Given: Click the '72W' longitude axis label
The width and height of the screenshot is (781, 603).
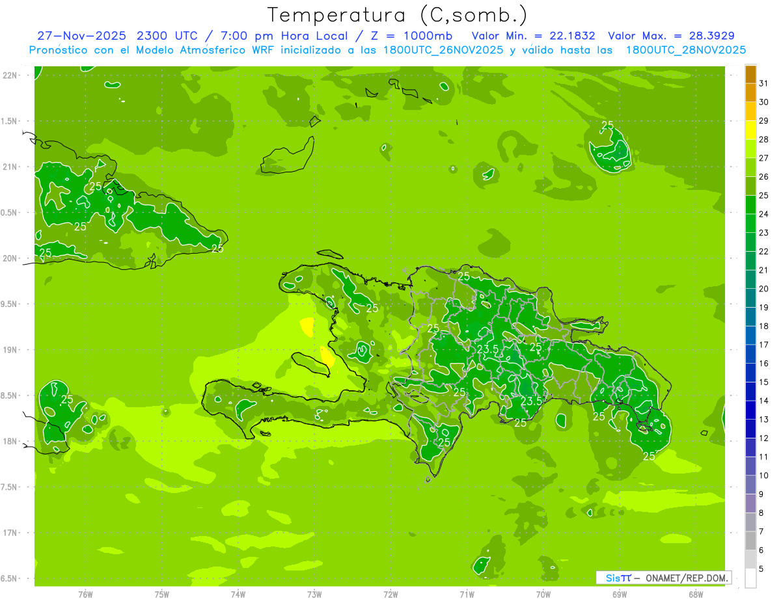Looking at the screenshot, I should tap(390, 594).
